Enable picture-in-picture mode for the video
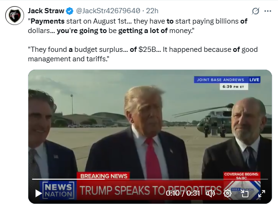278x207 pixels. pyautogui.click(x=244, y=193)
